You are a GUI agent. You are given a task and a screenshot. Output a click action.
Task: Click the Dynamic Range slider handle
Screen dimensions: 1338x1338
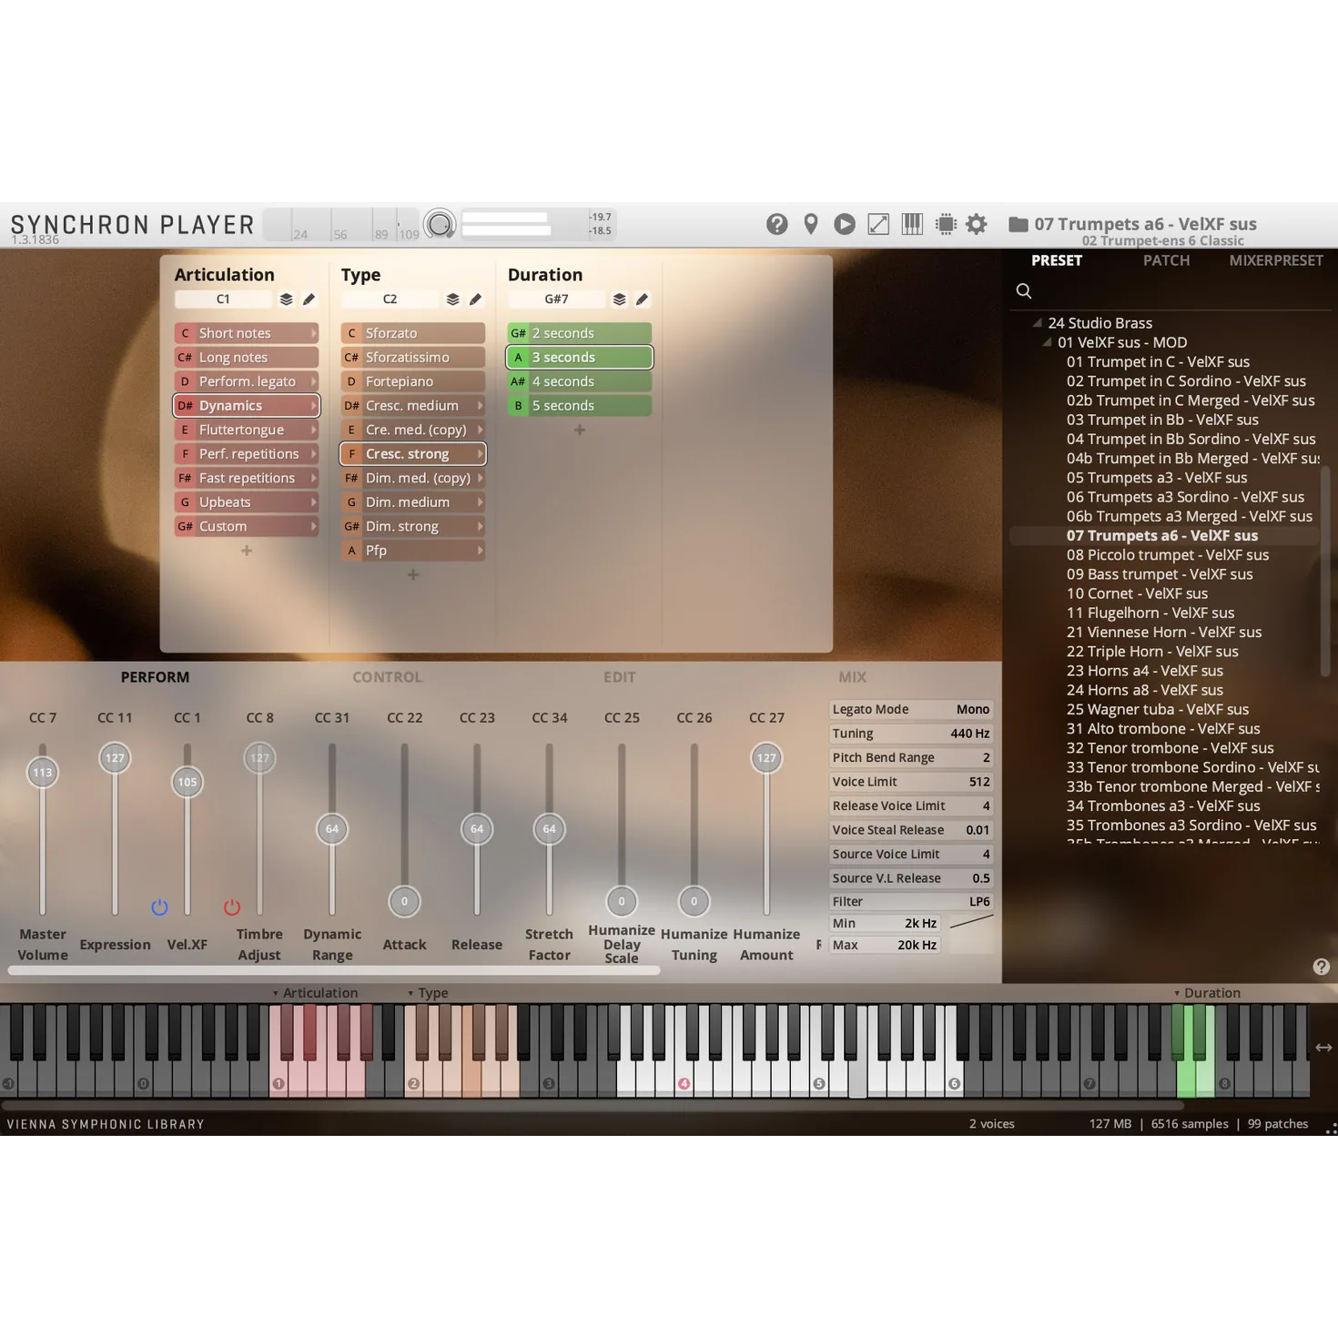click(332, 829)
